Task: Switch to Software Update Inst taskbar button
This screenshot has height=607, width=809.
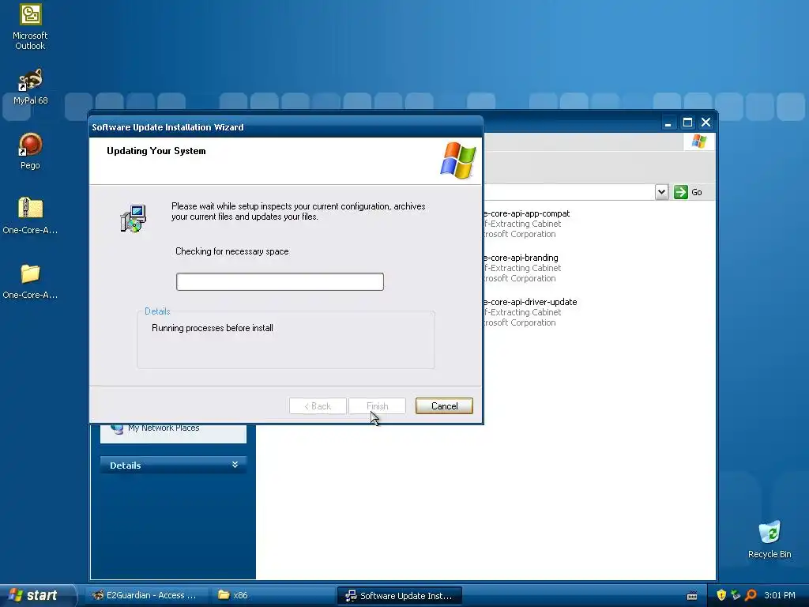Action: click(399, 595)
